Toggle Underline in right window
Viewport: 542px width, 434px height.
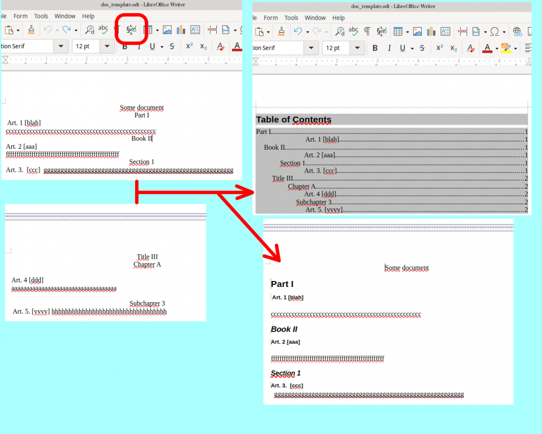pyautogui.click(x=402, y=48)
